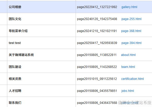152x107 pixels.
Task: Select the 导航菜单介绍 row title
Action: point(18,31)
